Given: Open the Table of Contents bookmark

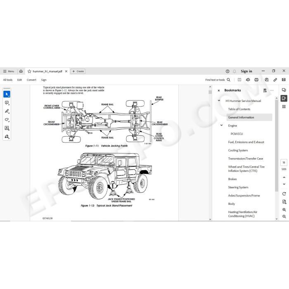Looking at the screenshot, I should pos(239,109).
